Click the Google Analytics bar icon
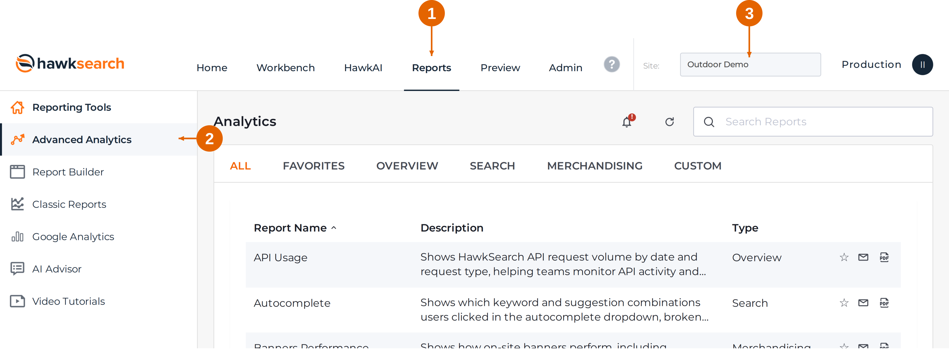This screenshot has width=949, height=356. [17, 237]
